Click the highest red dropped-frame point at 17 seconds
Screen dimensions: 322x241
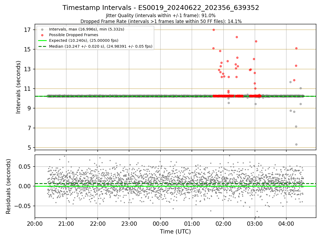click(214, 30)
